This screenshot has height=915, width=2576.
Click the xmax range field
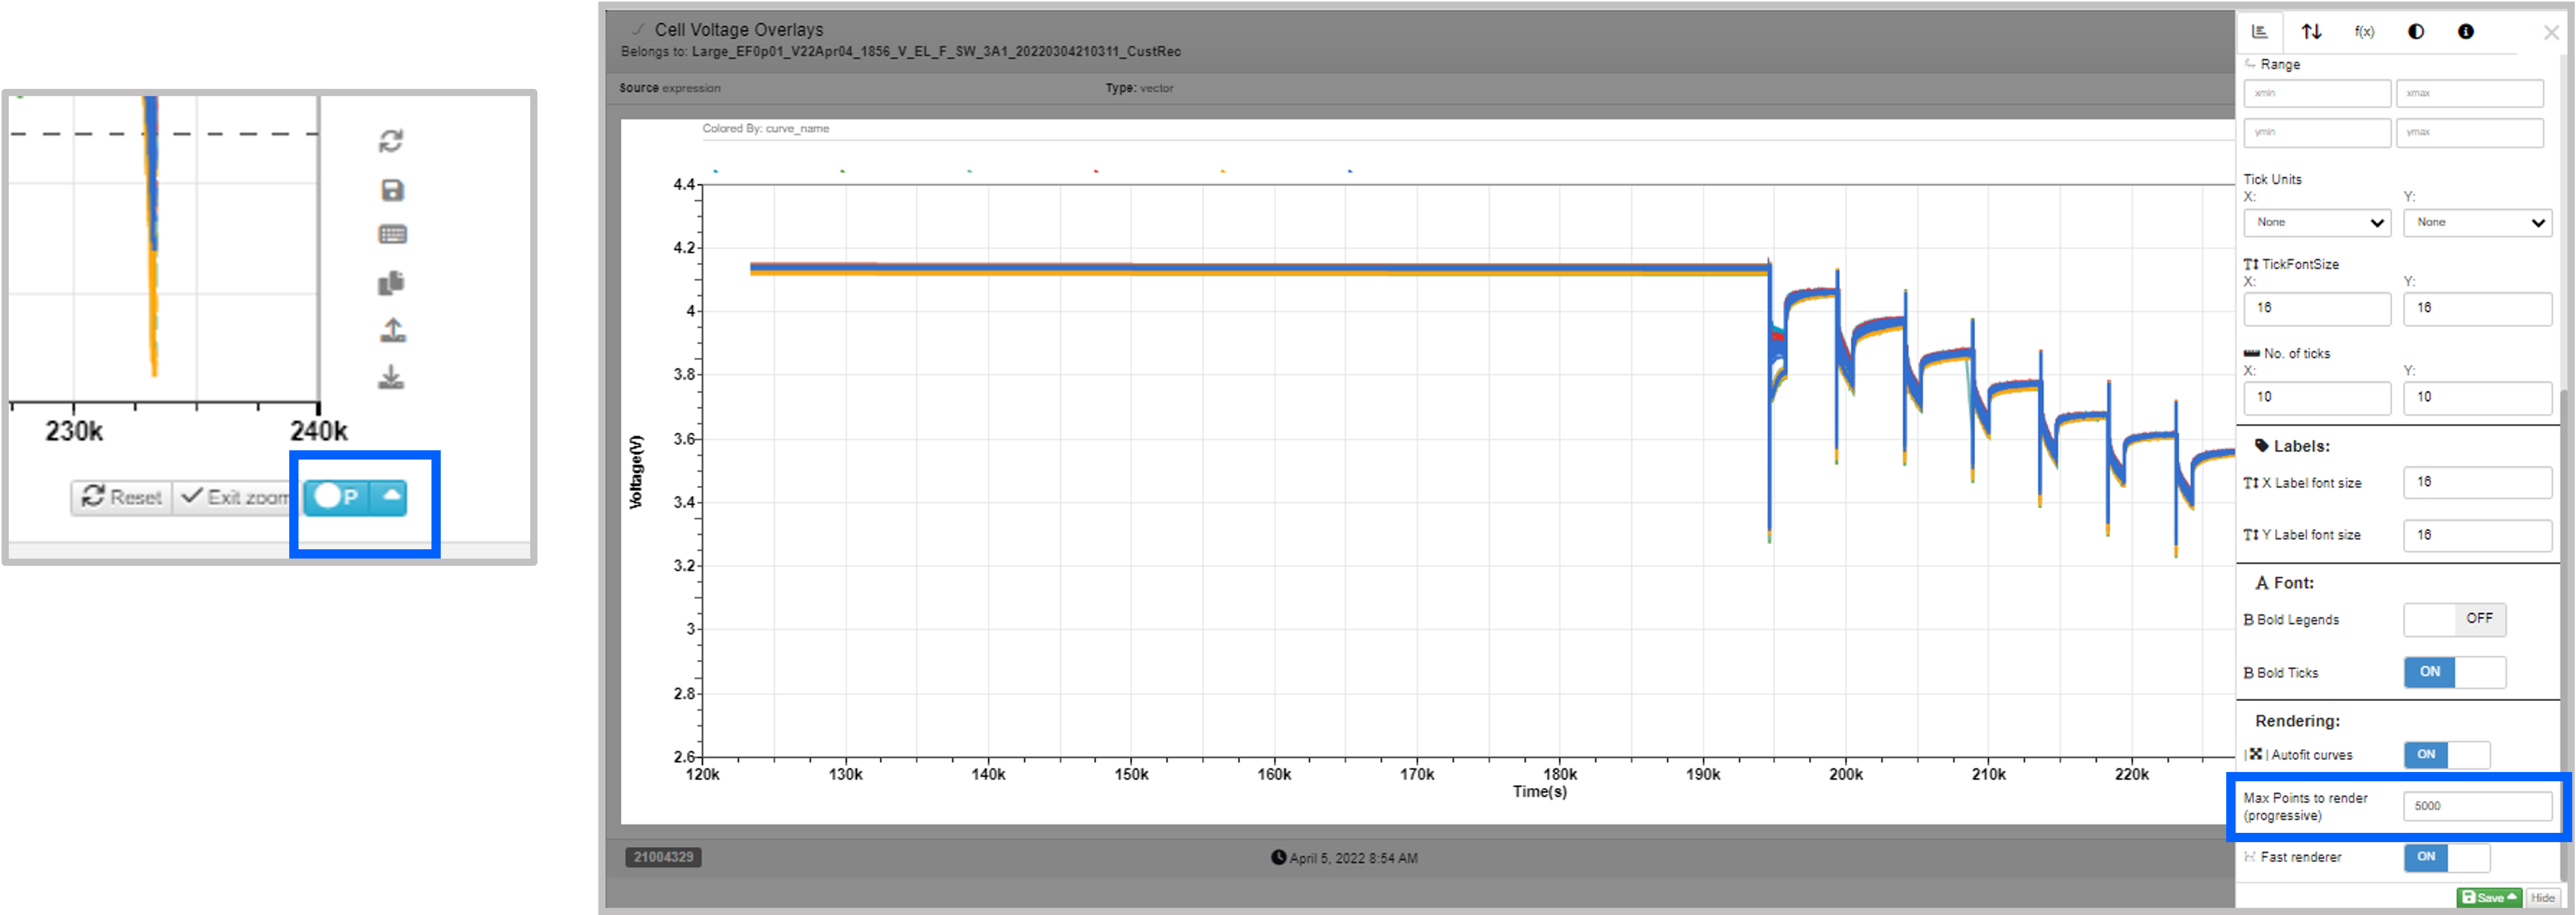point(2469,93)
